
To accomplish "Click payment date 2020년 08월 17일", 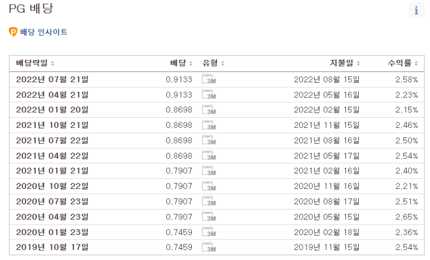I will 327,202.
